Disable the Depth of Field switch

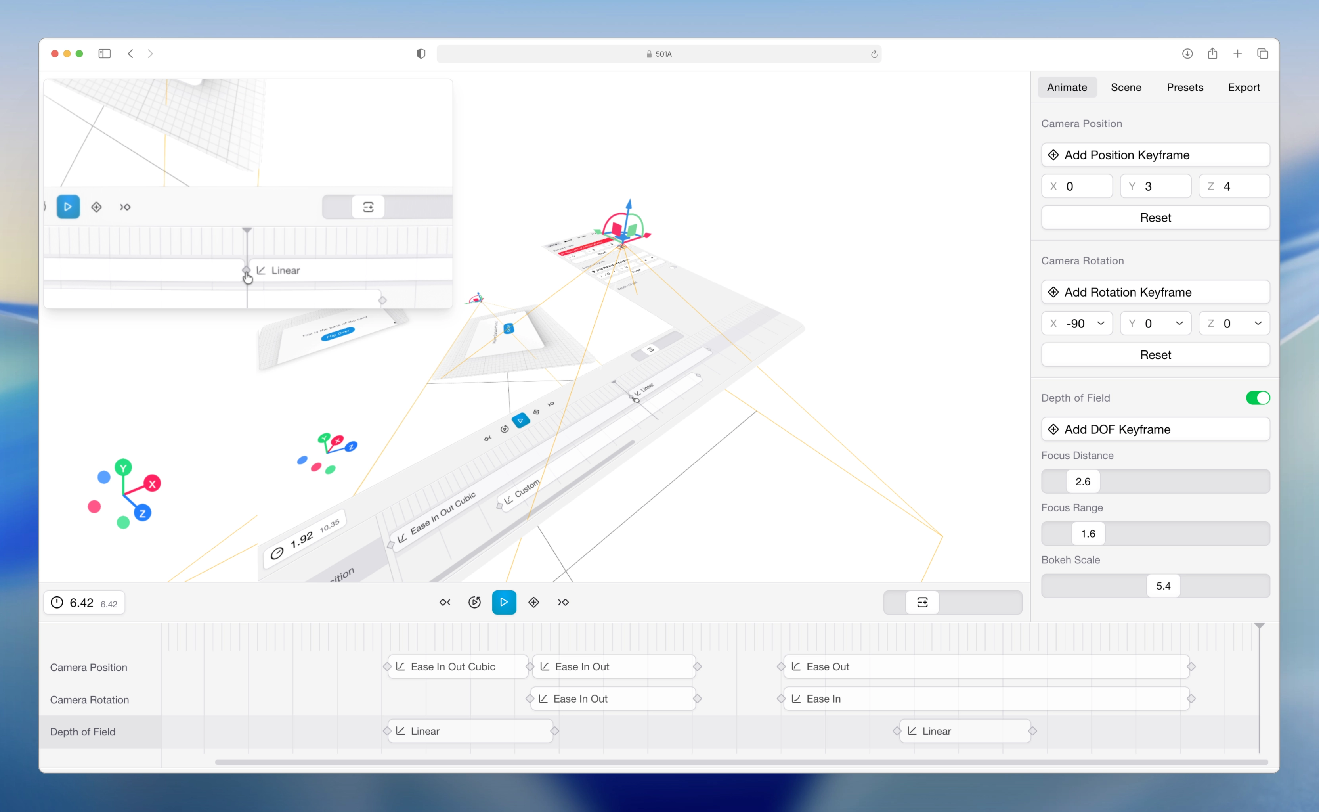tap(1258, 398)
